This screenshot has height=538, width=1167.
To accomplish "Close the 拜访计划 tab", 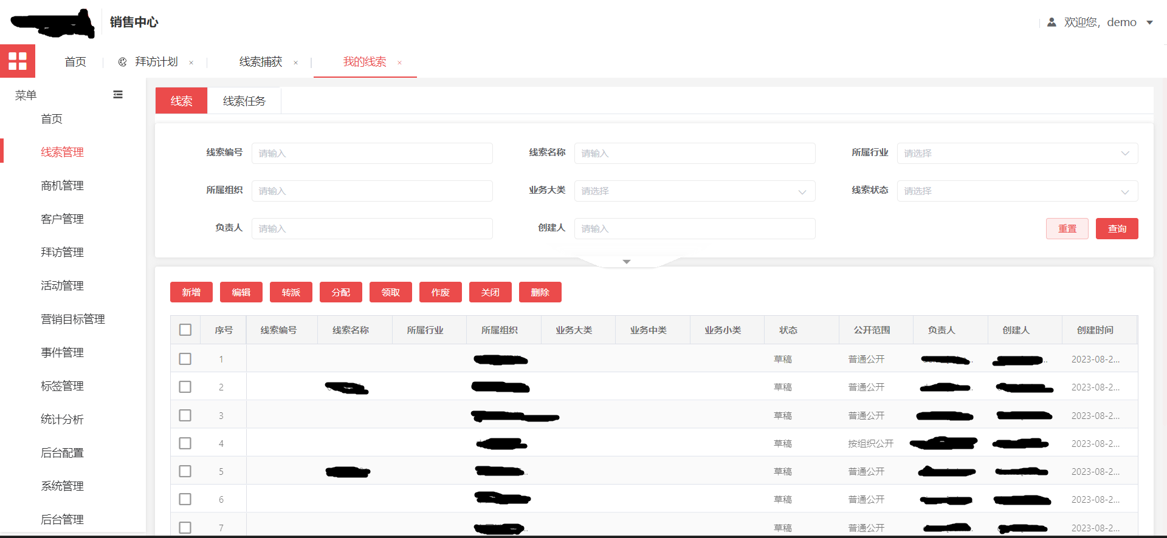I will tap(191, 63).
